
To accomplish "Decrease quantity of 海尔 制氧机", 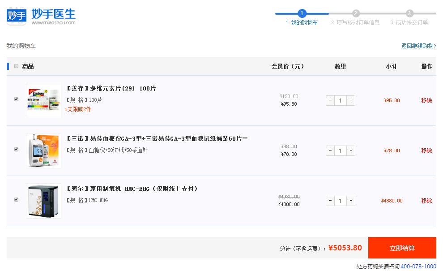I will click(330, 201).
